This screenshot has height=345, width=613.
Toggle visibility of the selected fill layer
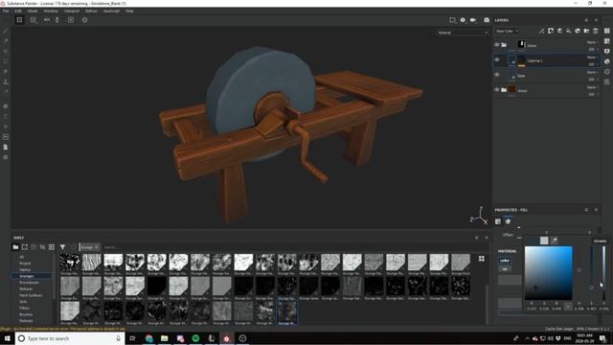point(497,59)
